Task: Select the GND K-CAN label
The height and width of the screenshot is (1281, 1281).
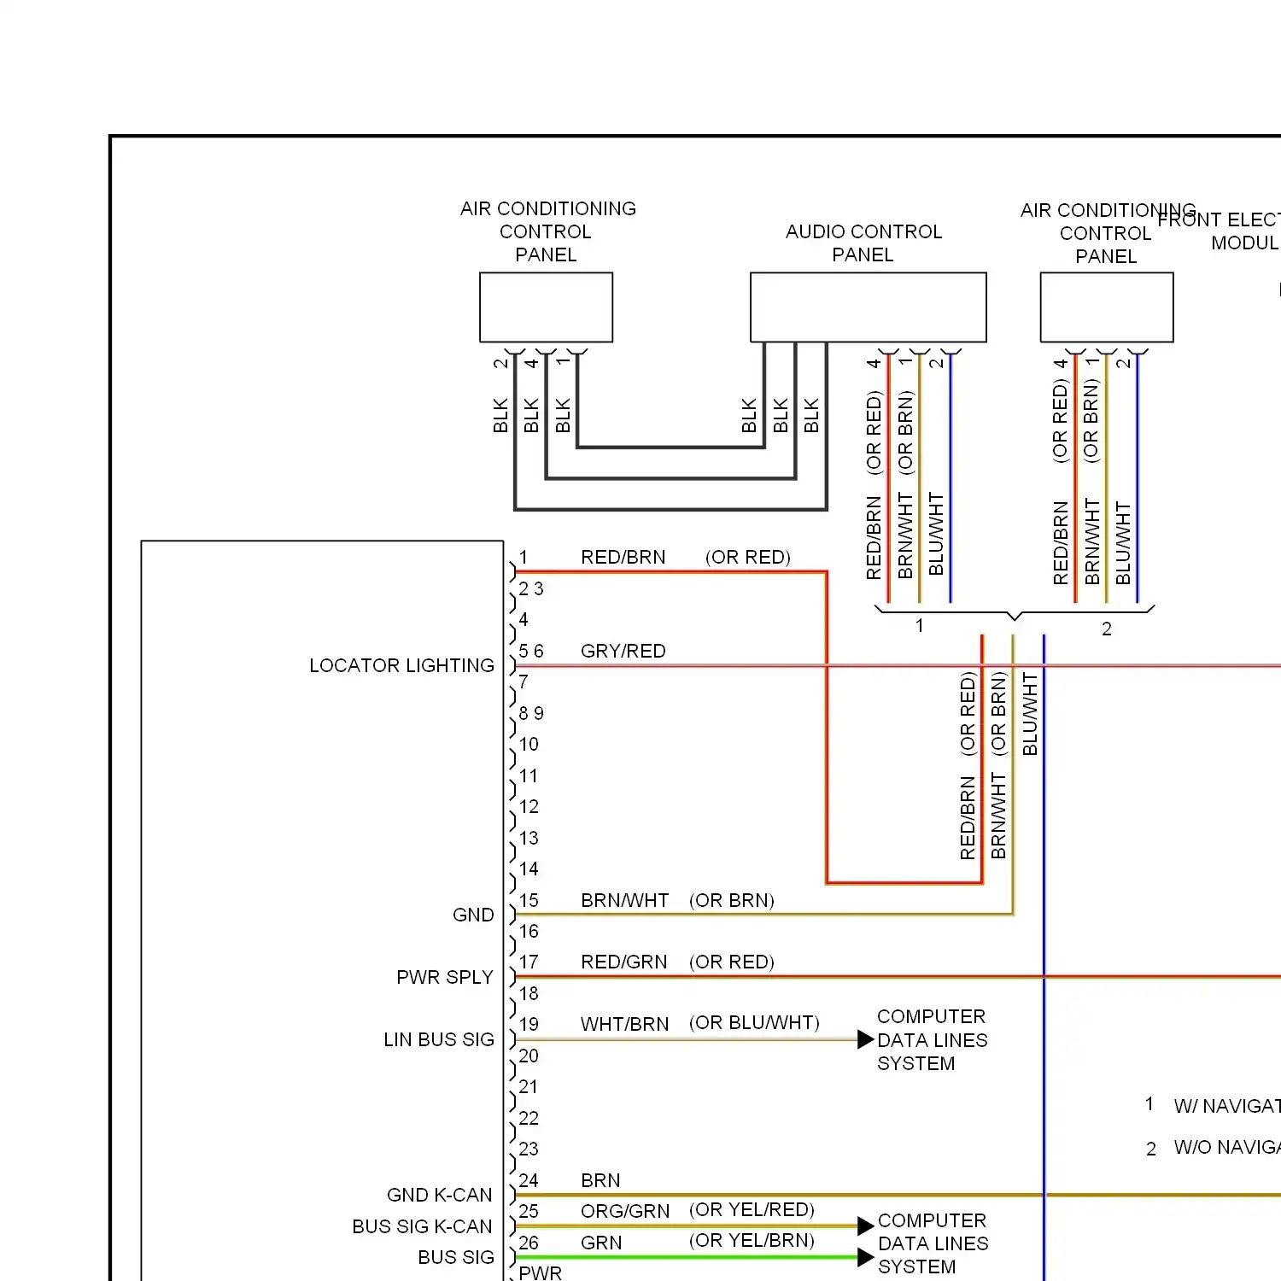Action: 440,1195
